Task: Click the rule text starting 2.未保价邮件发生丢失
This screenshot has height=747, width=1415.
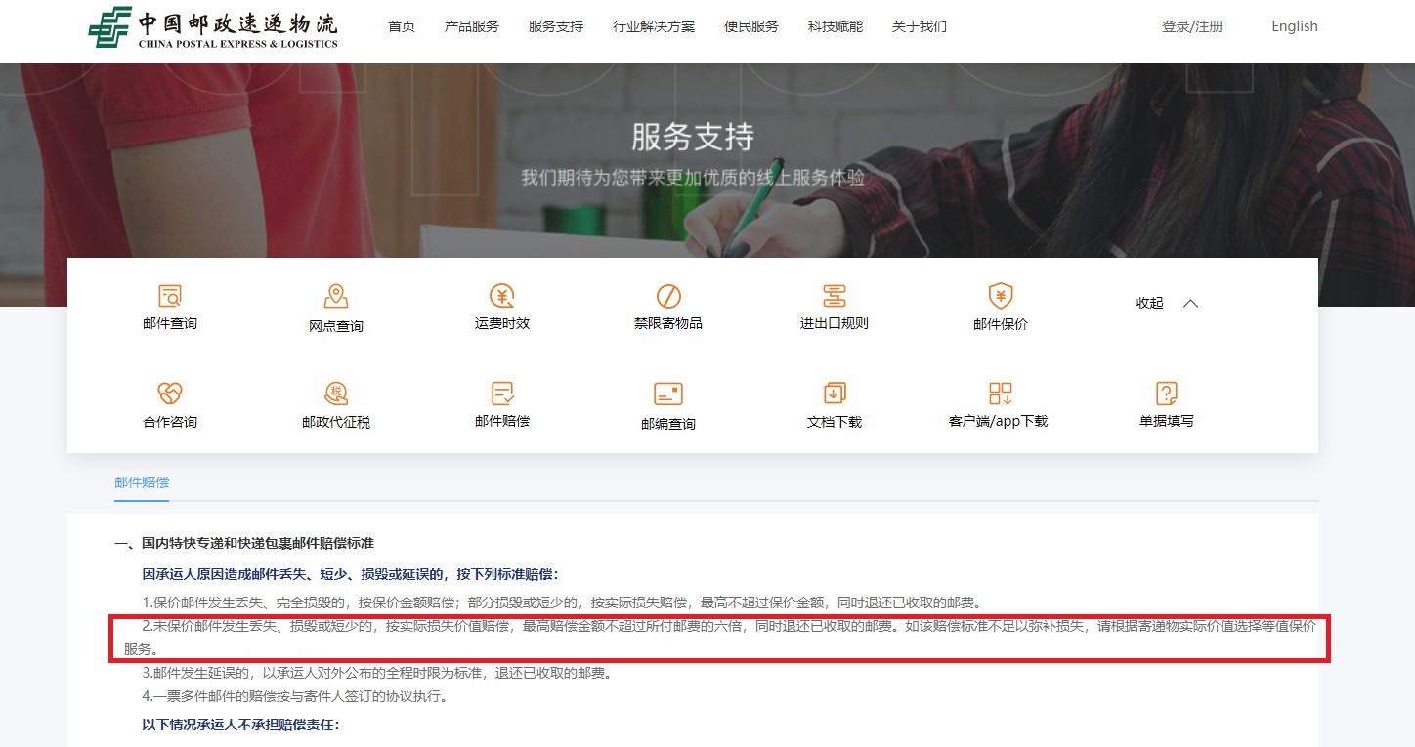Action: [720, 637]
